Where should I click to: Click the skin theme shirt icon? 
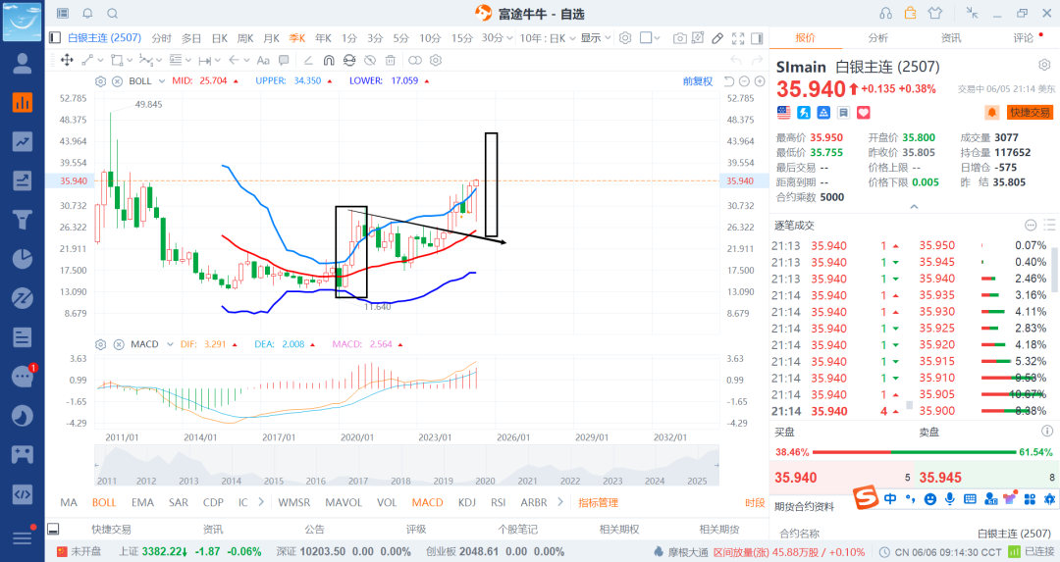coord(933,13)
